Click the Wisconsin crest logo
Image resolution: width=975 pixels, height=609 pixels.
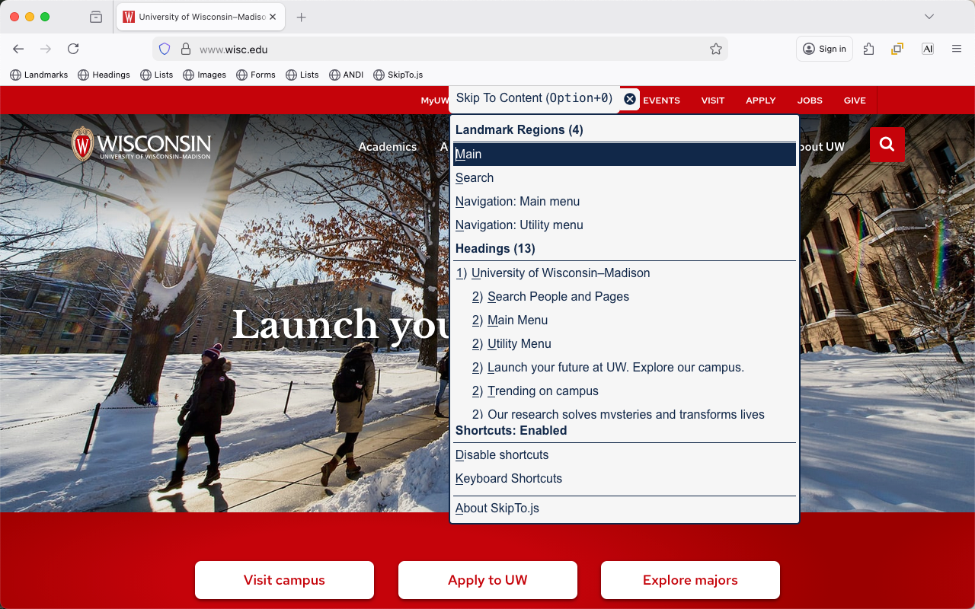(82, 144)
